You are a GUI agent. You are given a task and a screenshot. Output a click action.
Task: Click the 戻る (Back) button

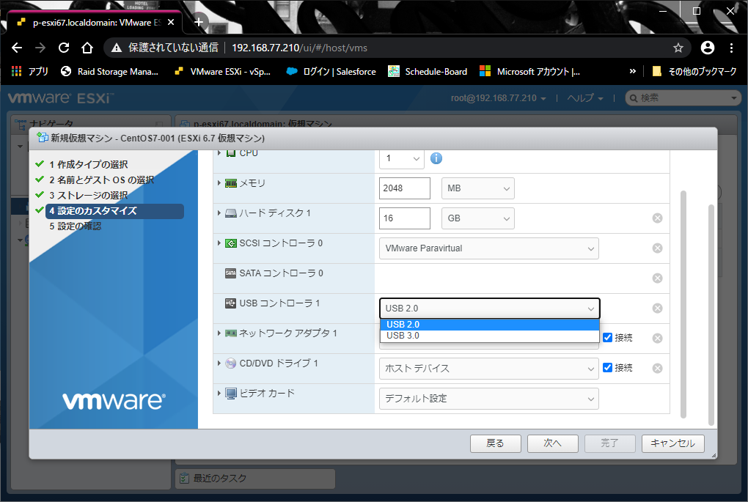(x=495, y=443)
